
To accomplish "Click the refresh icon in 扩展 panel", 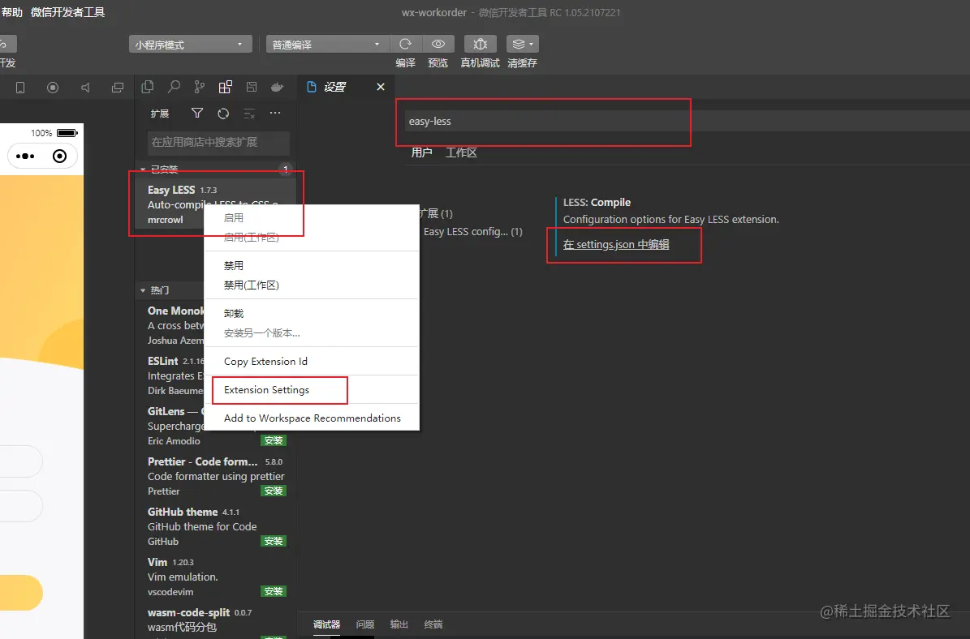I will click(223, 113).
